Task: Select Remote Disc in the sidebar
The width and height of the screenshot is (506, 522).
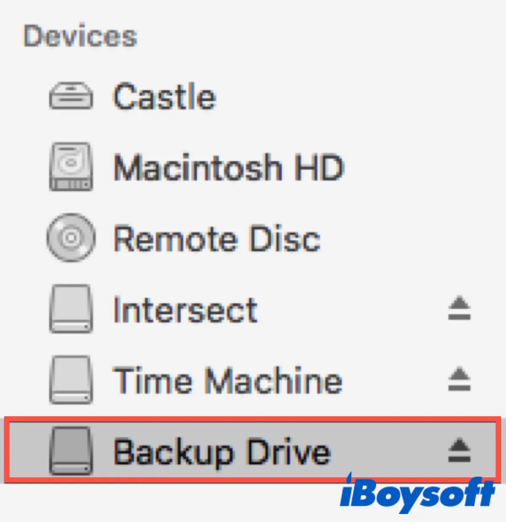Action: [x=217, y=239]
